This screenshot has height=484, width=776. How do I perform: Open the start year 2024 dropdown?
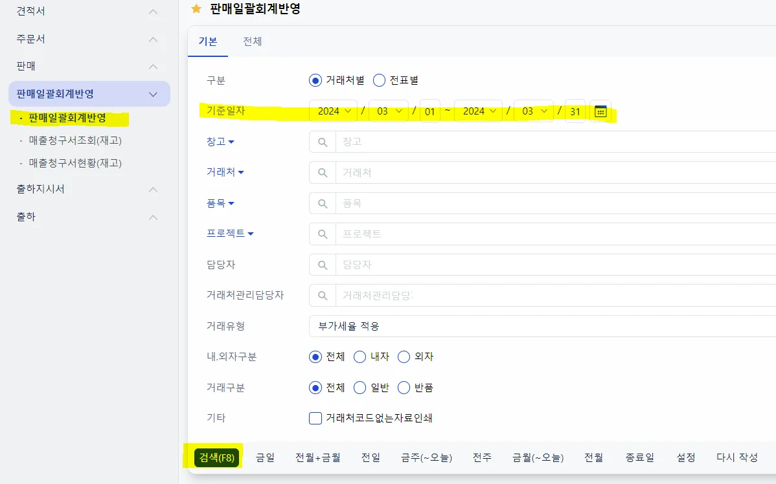[334, 111]
